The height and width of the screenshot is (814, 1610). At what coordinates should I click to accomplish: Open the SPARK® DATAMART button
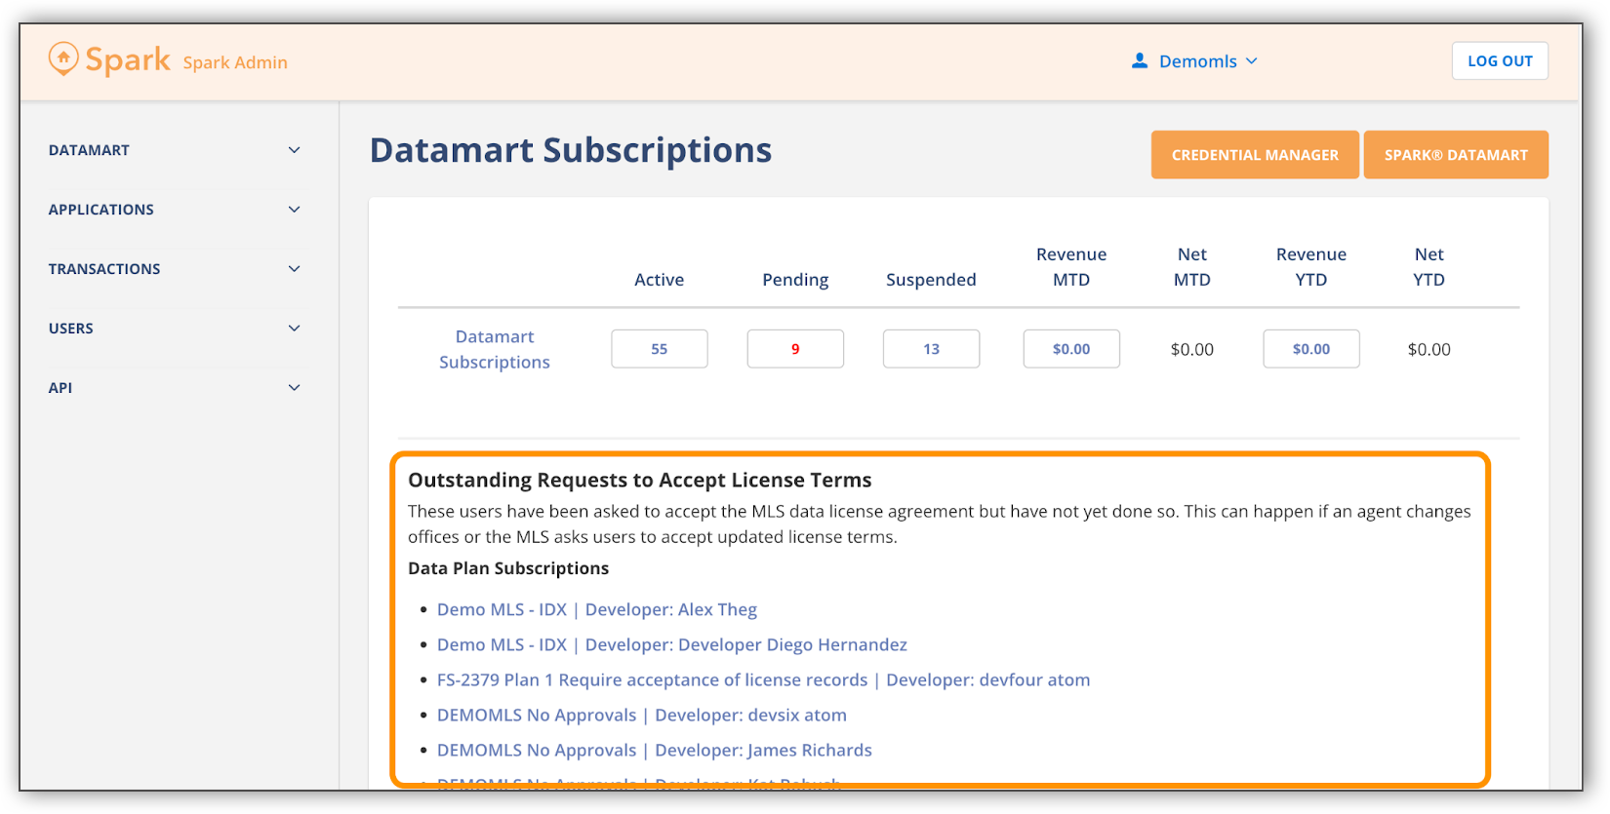point(1456,155)
